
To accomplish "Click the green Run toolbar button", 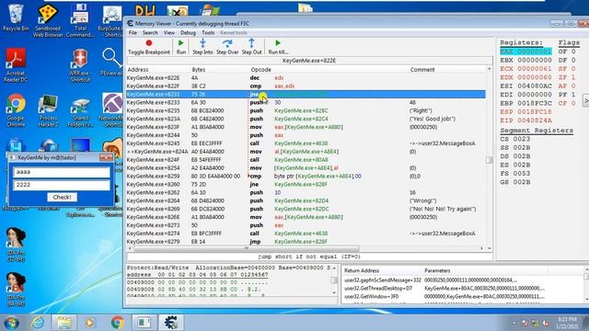I will 181,47.
